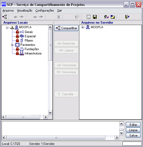Click the log panel right scroll arrow

tap(117, 138)
